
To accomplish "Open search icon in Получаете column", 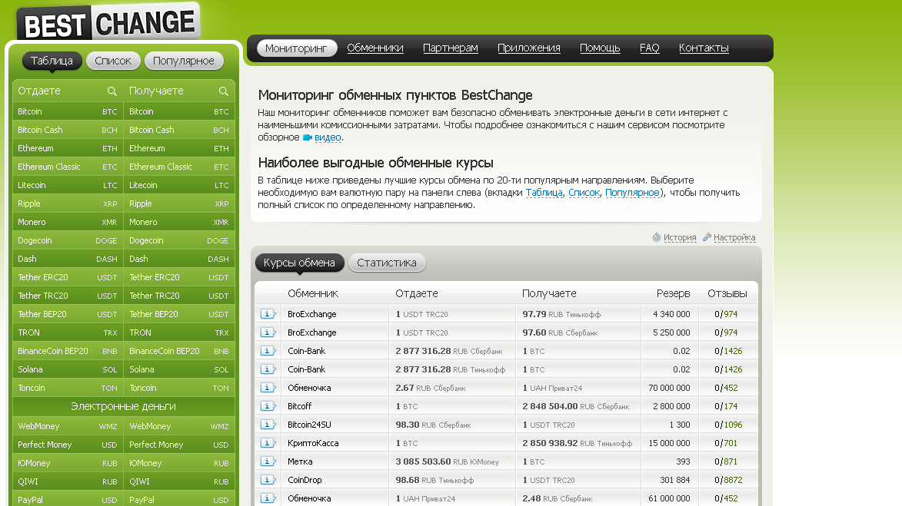I will [224, 91].
